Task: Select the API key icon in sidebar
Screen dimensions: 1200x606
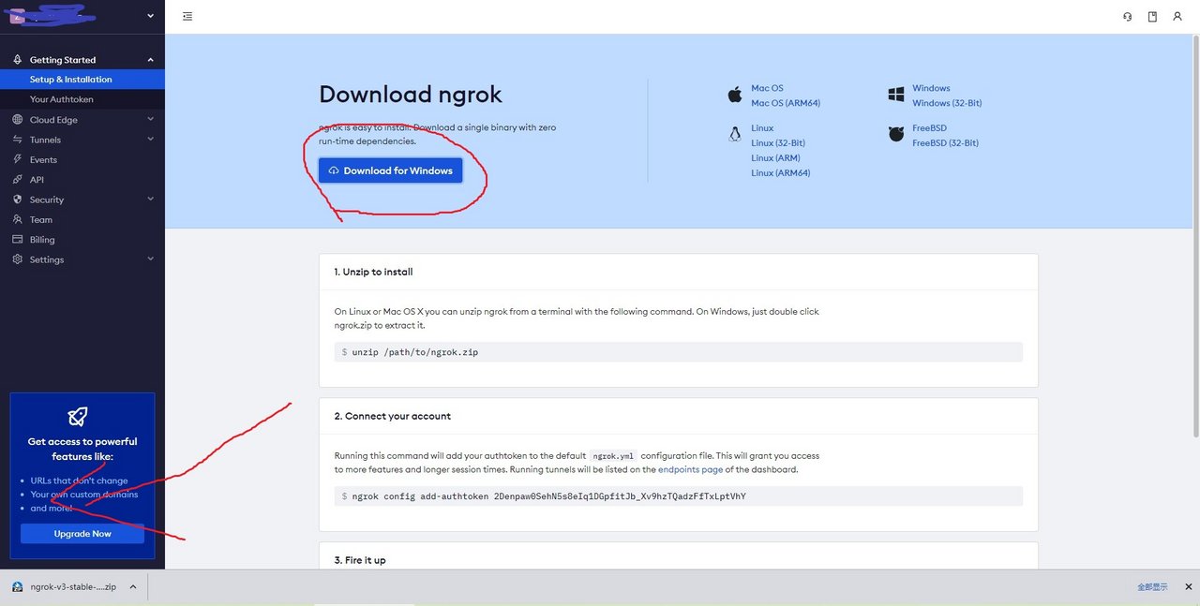Action: click(x=17, y=179)
